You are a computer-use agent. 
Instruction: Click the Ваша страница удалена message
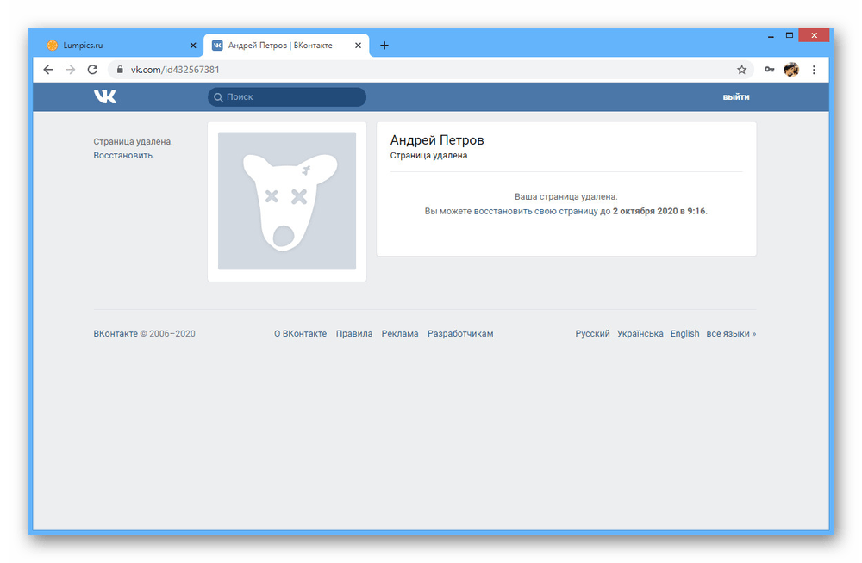coord(565,196)
